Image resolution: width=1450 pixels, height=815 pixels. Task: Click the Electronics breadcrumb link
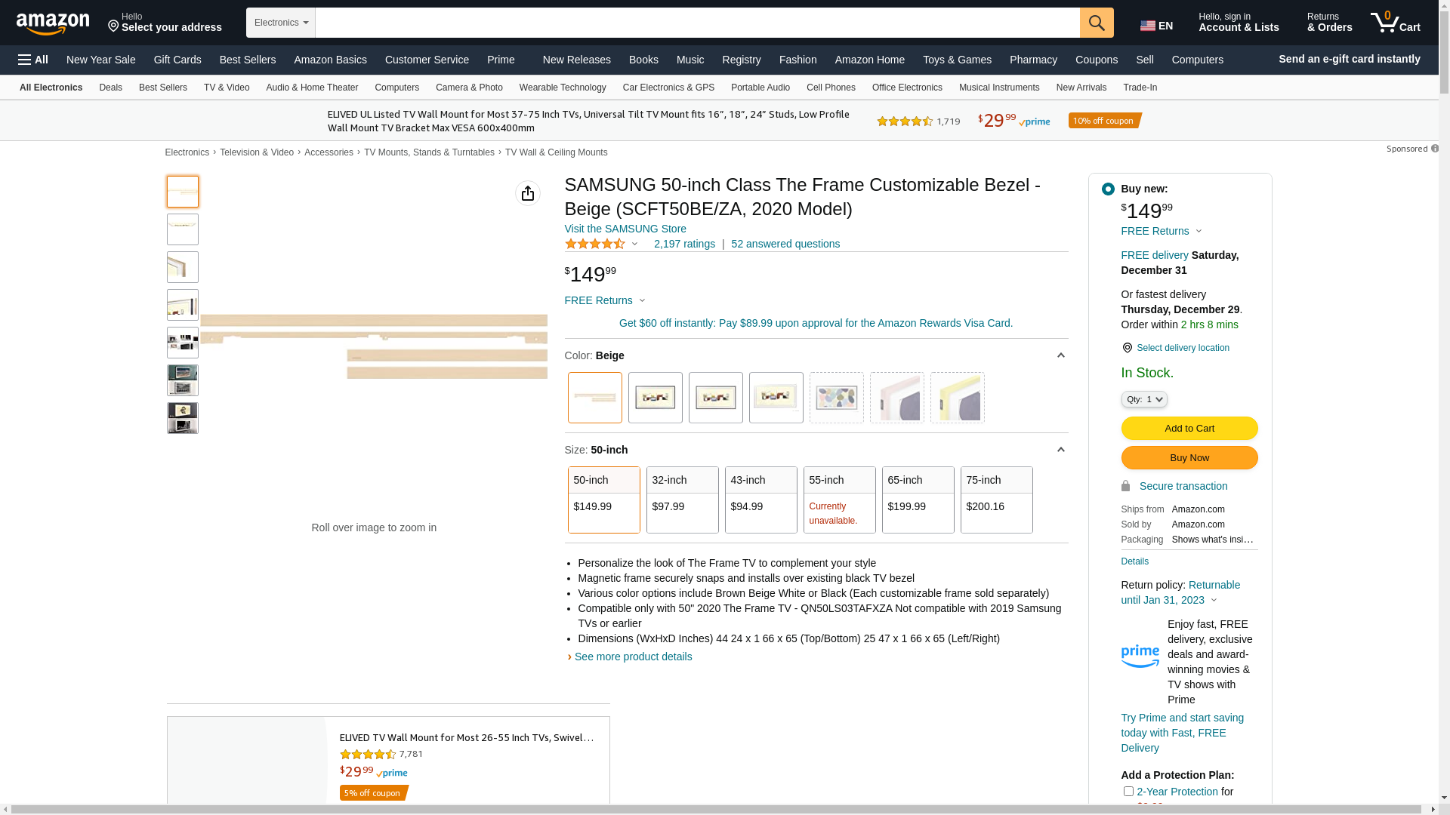pyautogui.click(x=187, y=152)
